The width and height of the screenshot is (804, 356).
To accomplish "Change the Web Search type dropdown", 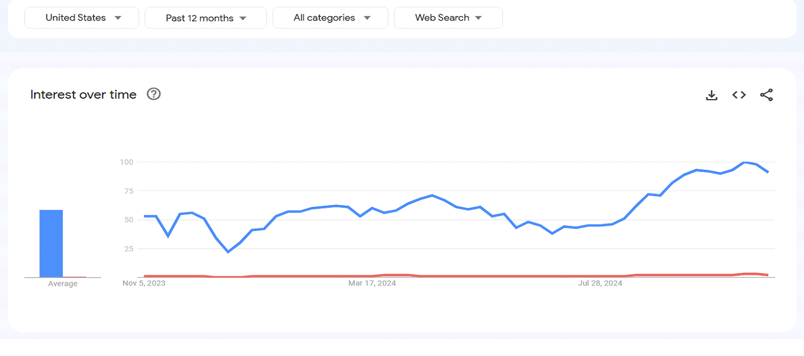I will coord(448,17).
